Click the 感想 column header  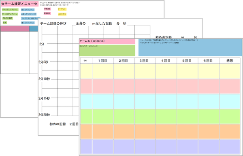230,61
